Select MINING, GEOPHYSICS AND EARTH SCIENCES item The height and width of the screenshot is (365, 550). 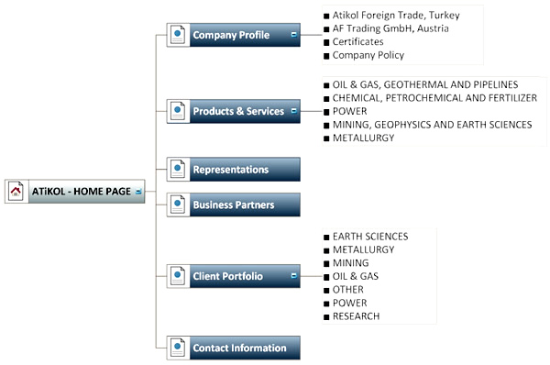coord(432,125)
